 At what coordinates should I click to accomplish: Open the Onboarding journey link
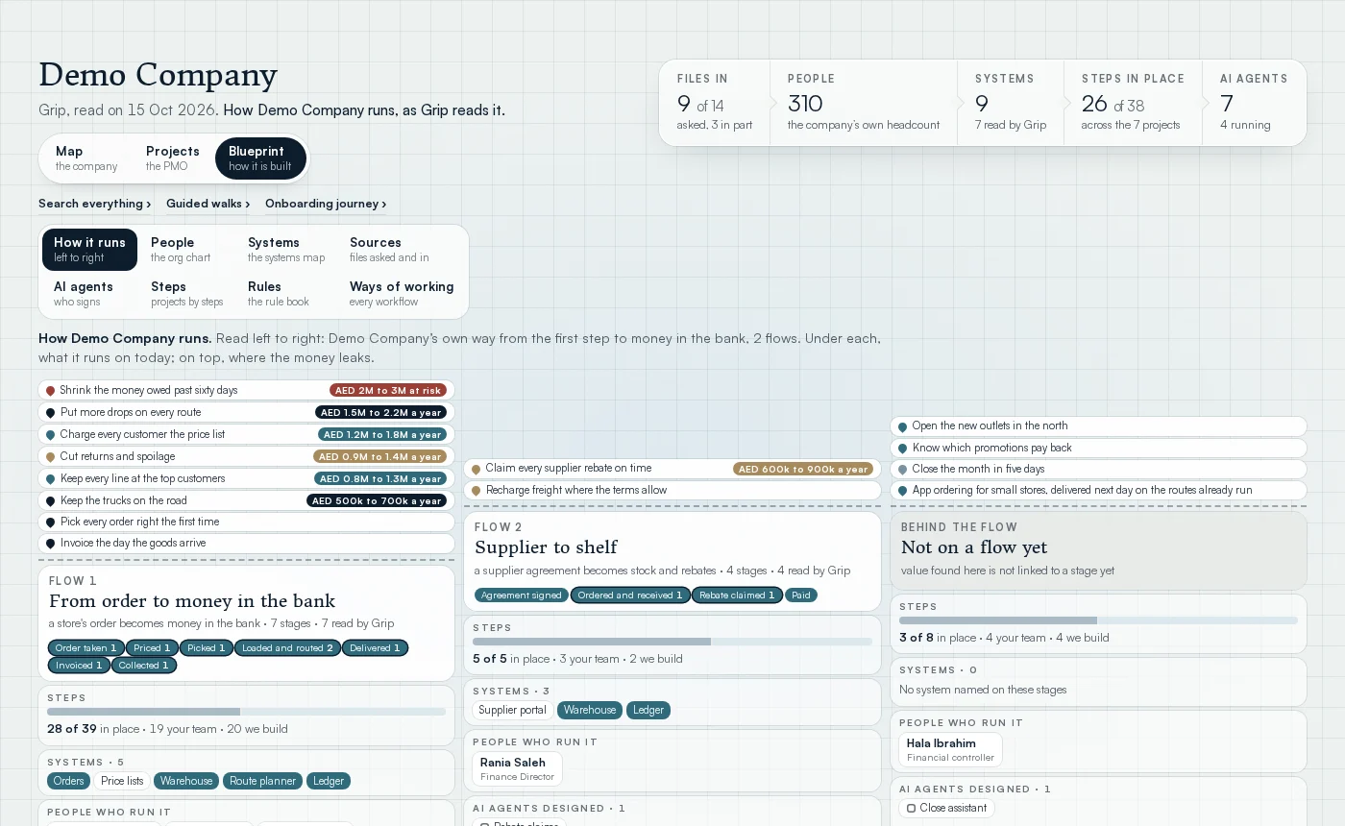point(326,204)
